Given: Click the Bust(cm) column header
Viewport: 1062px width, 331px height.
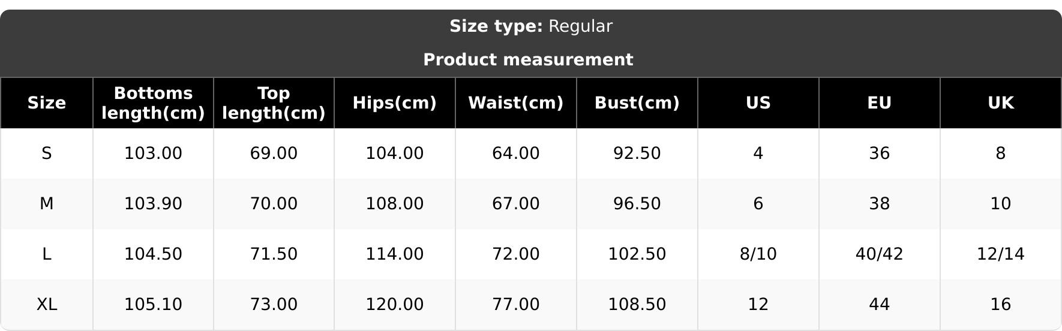Looking at the screenshot, I should coord(637,103).
